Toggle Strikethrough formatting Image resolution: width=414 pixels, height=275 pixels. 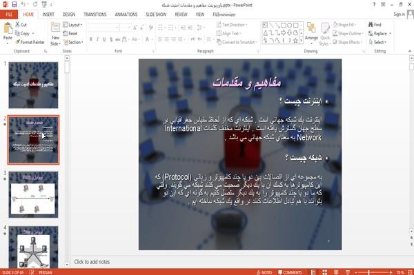point(118,39)
